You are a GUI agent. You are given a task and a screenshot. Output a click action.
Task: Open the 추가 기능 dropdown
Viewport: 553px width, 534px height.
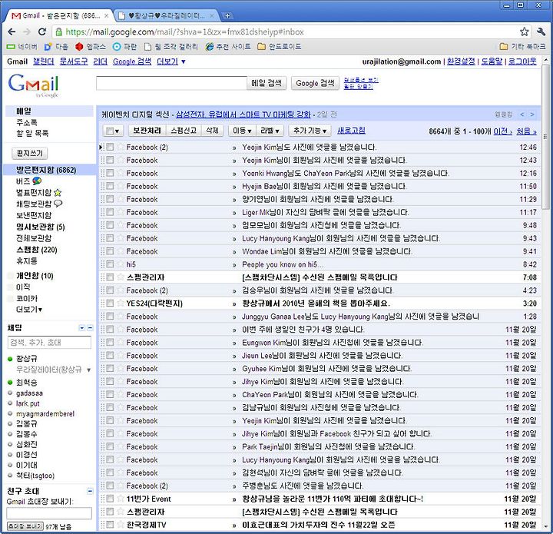click(x=310, y=131)
